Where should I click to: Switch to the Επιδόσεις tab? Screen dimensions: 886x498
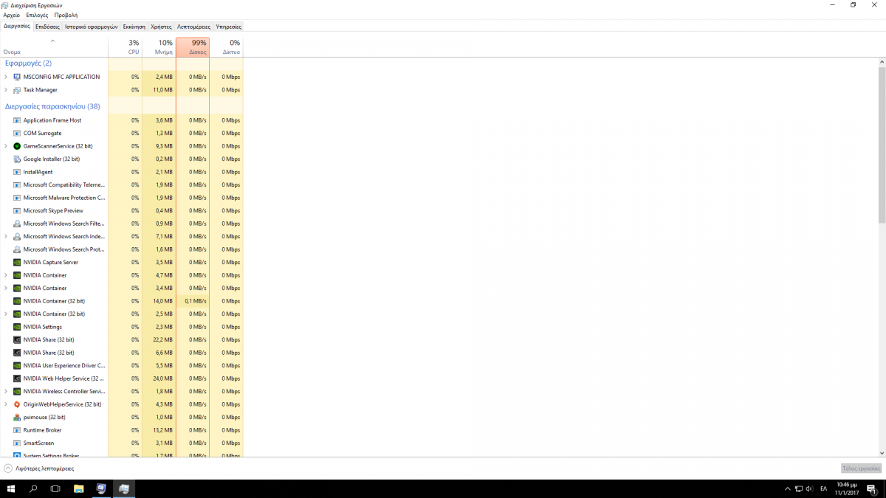click(48, 27)
